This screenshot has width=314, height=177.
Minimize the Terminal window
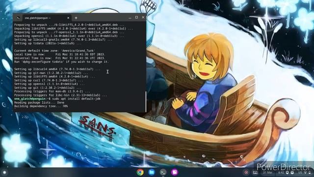tap(130, 18)
